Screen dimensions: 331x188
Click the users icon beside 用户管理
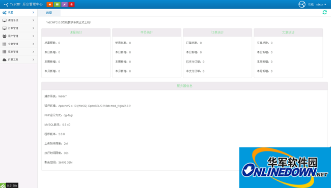(x=4, y=36)
